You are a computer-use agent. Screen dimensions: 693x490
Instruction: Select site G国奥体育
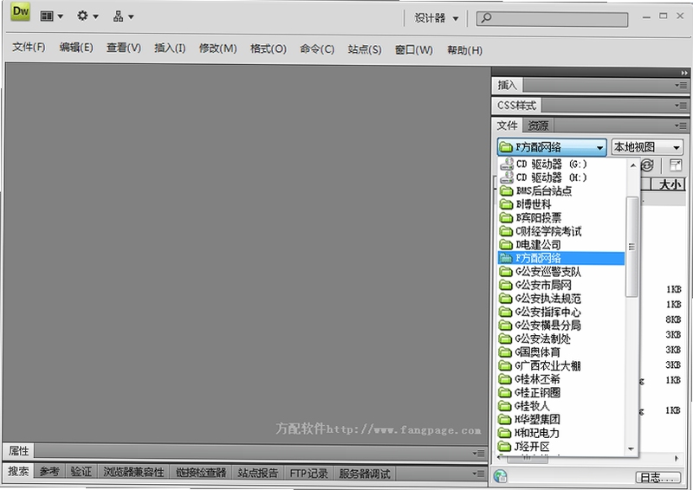561,352
